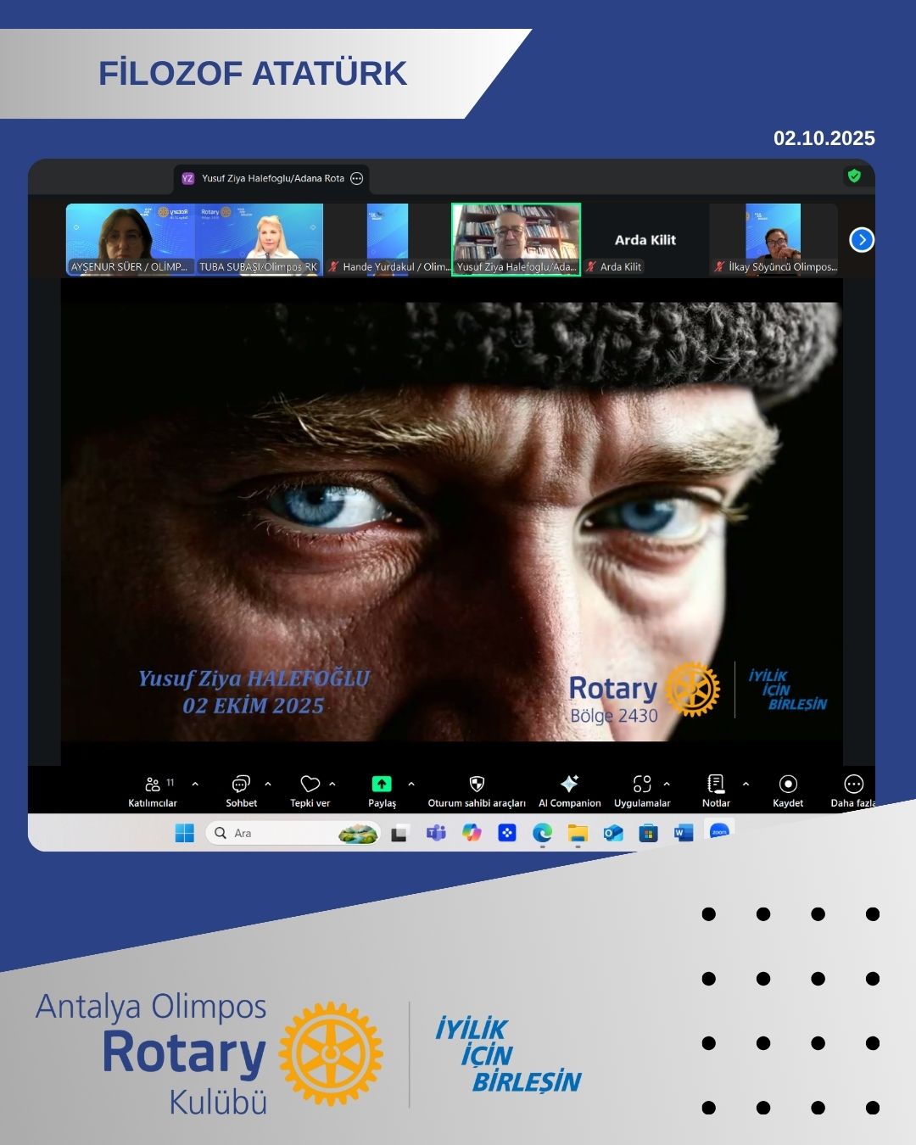This screenshot has height=1145, width=916.
Task: Open Oturum sahibi araçları host tools
Action: tap(477, 785)
